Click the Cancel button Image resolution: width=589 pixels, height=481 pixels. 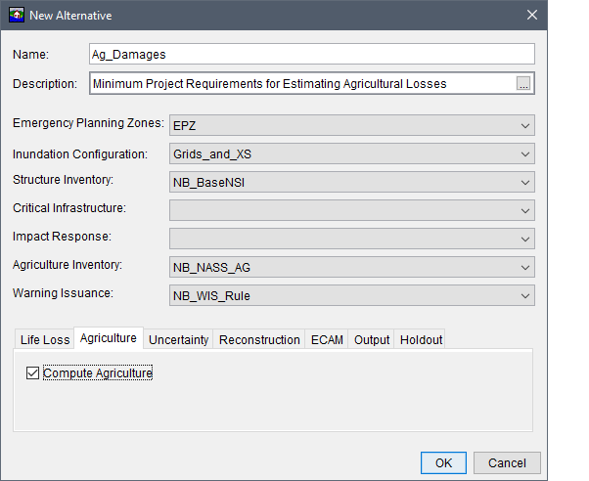[507, 463]
